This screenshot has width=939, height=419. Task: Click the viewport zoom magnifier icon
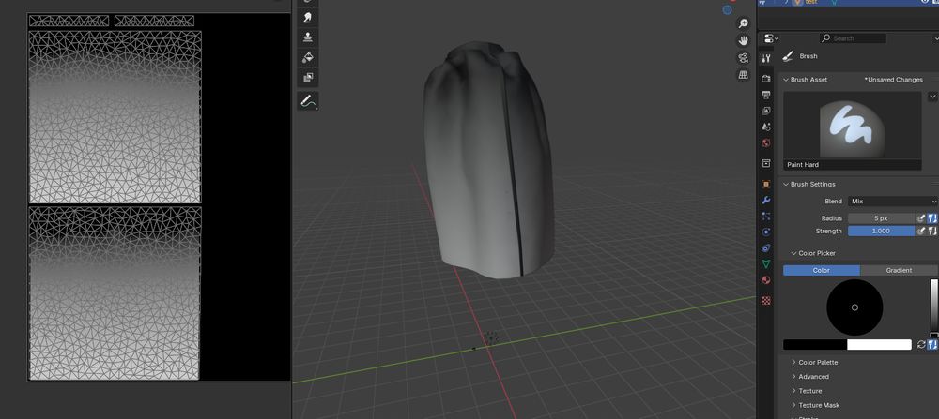pyautogui.click(x=743, y=24)
